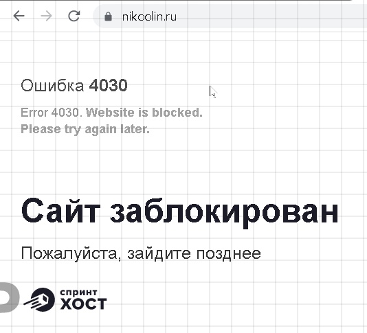Focus the address bar showing nikoolin.ru
367x333 pixels.
[230, 16]
